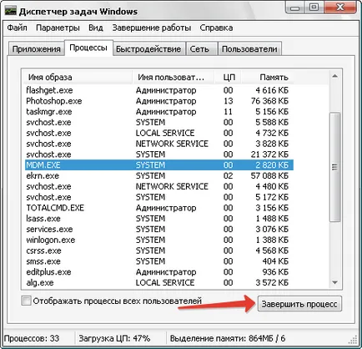Select the Photoshop.exe process

[x=159, y=101]
